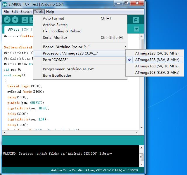Click Burn Bootloader

click(x=80, y=76)
